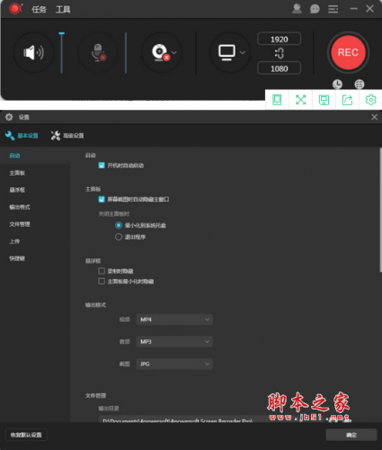Open the scheduled task clock icon
Viewport: 382px width, 450px height.
337,85
